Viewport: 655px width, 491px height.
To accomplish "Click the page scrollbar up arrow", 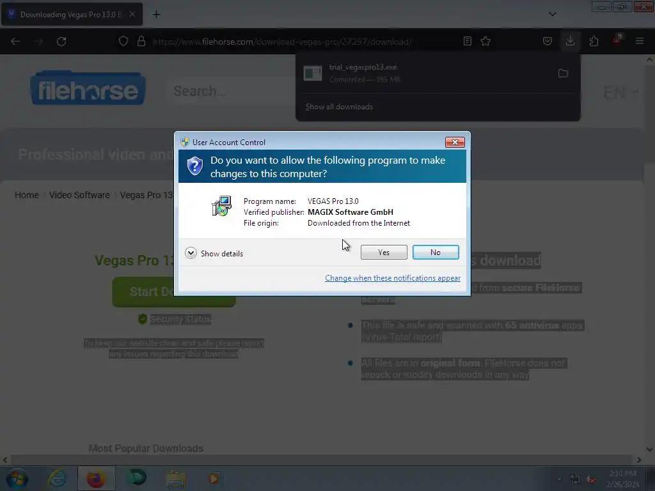I will coord(650,59).
